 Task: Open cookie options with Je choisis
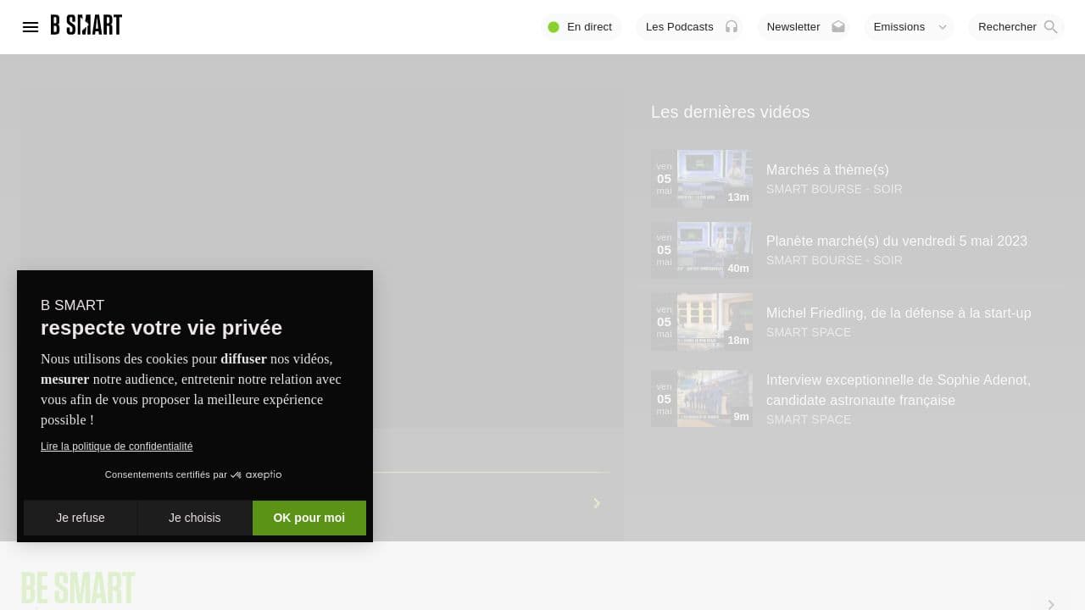[194, 518]
